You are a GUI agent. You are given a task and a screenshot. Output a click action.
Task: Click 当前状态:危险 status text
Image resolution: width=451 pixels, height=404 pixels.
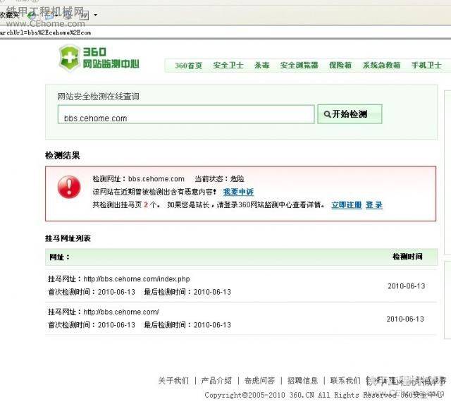click(x=219, y=178)
